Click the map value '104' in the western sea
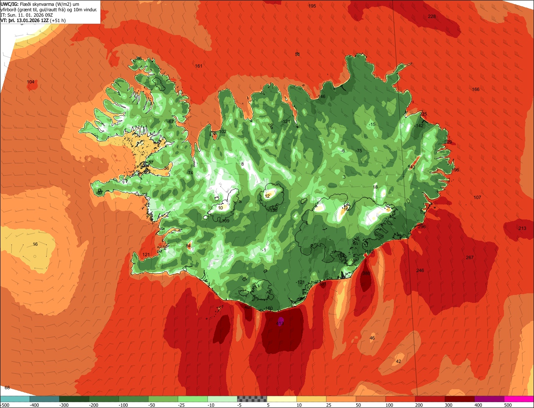The image size is (534, 408). 30,82
